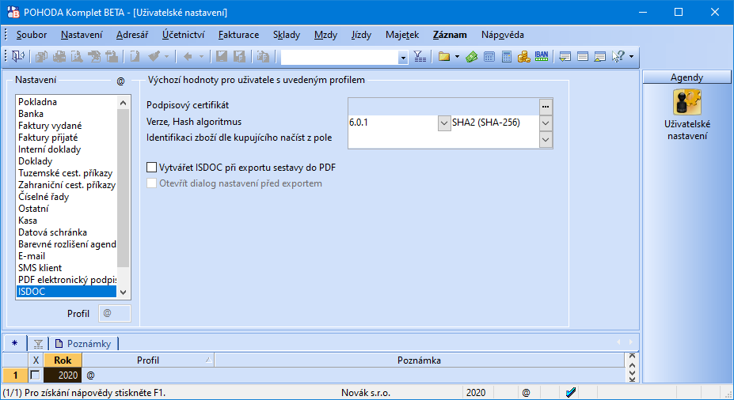Click the Rok column header
Image resolution: width=734 pixels, height=400 pixels.
[63, 360]
